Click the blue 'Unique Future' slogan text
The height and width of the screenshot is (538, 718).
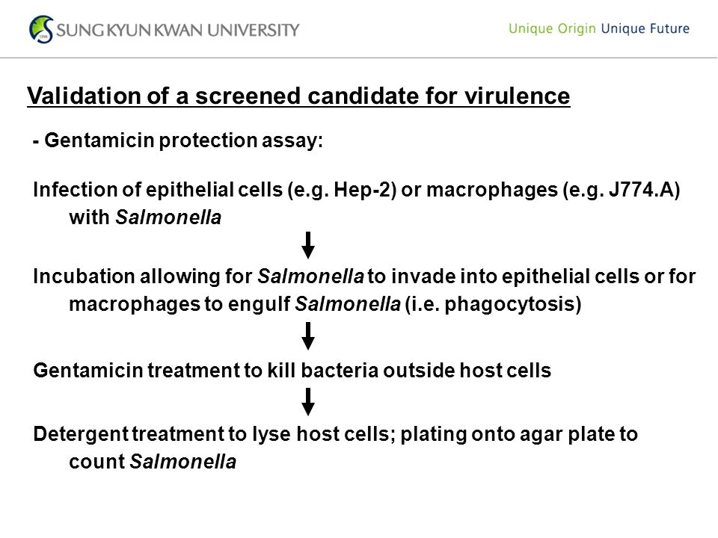645,28
